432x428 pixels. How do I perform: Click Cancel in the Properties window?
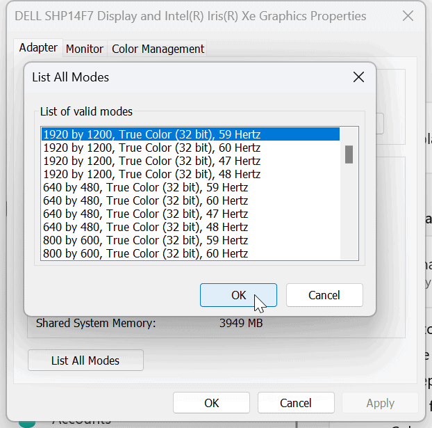coord(296,403)
